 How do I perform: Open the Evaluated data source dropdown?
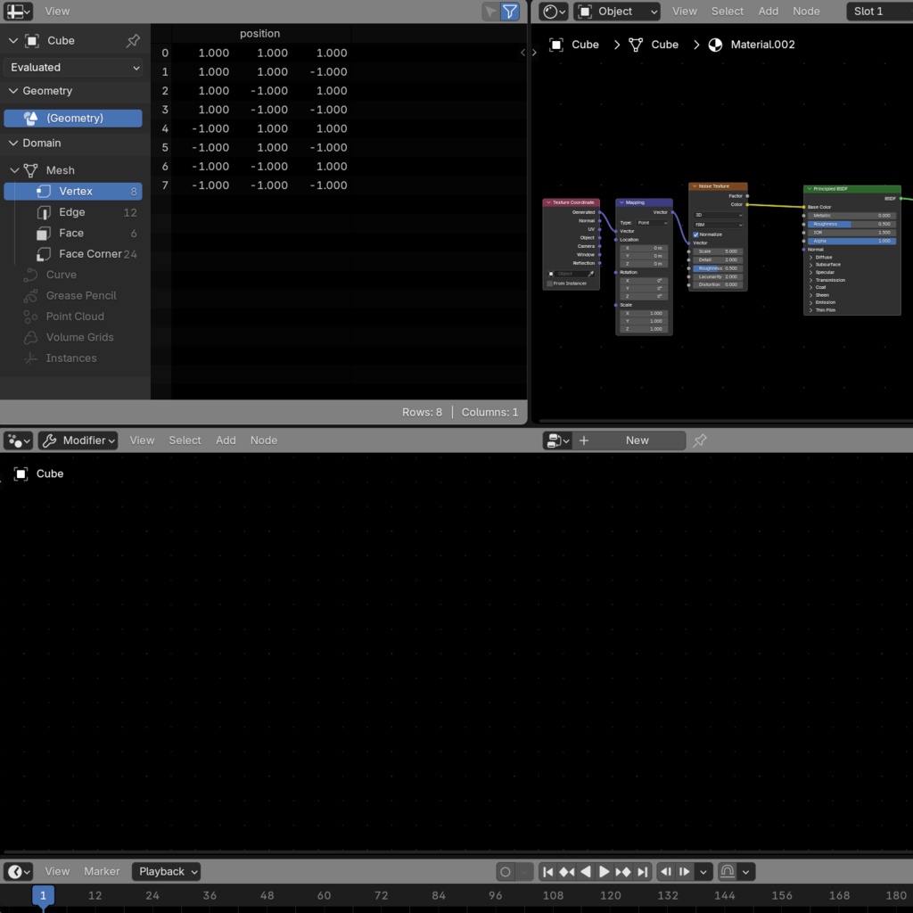(x=74, y=67)
